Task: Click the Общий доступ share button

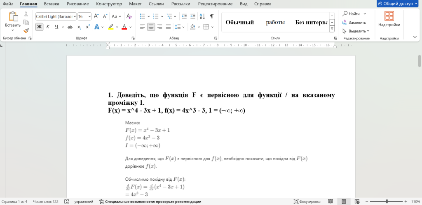Action: point(398,4)
